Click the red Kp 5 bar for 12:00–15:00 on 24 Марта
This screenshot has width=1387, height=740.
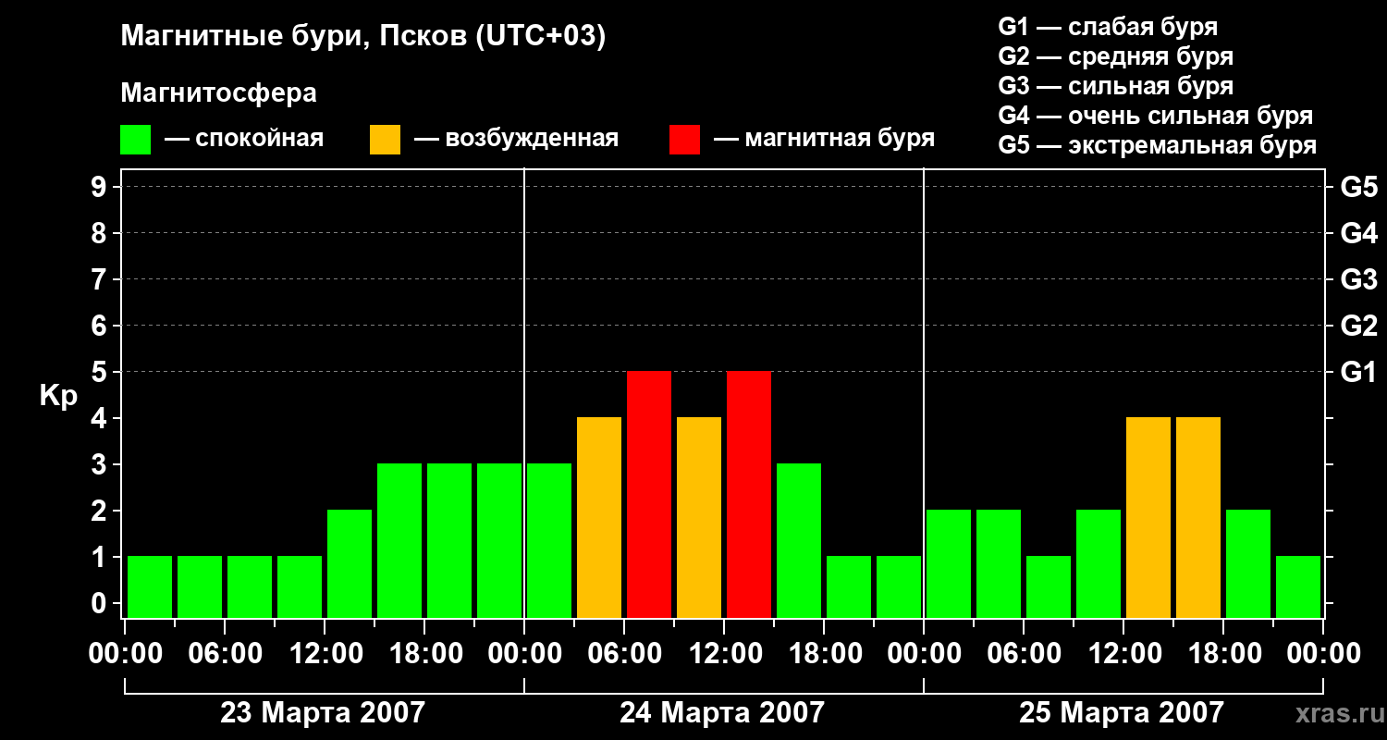749,494
